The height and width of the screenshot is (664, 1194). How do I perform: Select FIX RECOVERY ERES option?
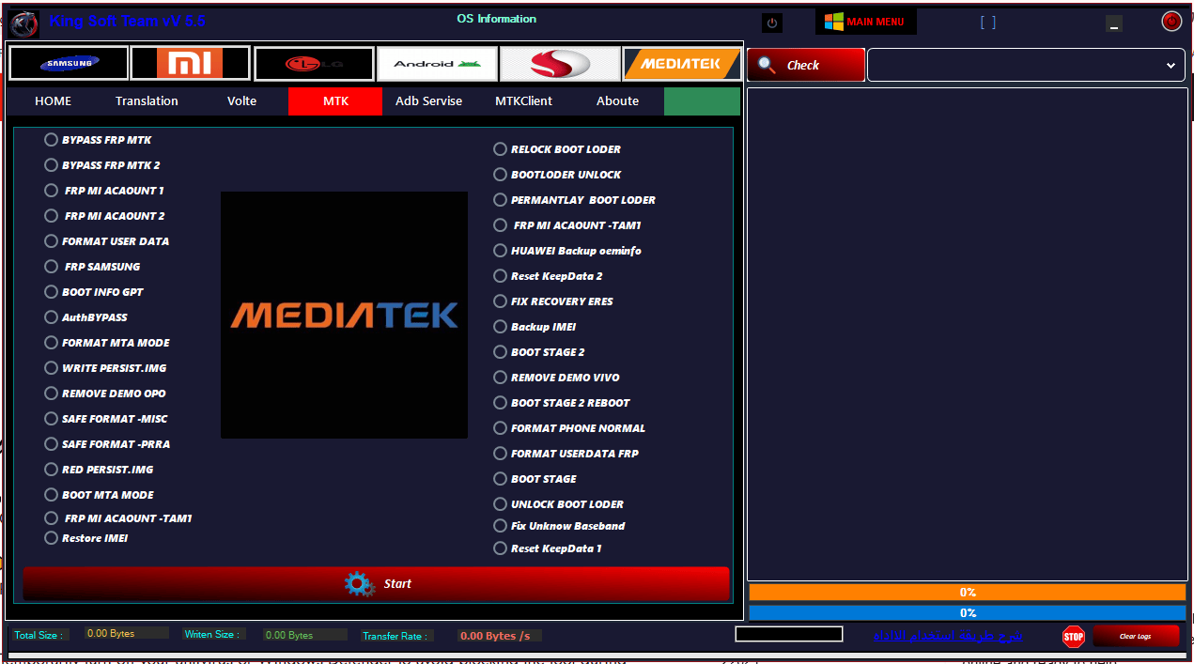(x=553, y=301)
